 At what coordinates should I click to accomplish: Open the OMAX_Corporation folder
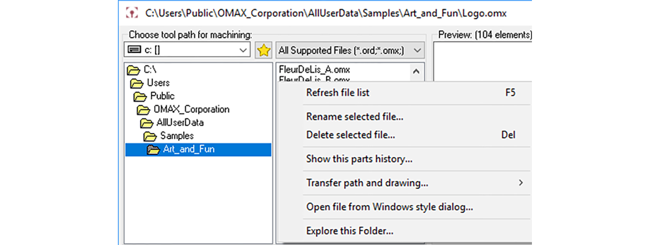[x=183, y=110]
